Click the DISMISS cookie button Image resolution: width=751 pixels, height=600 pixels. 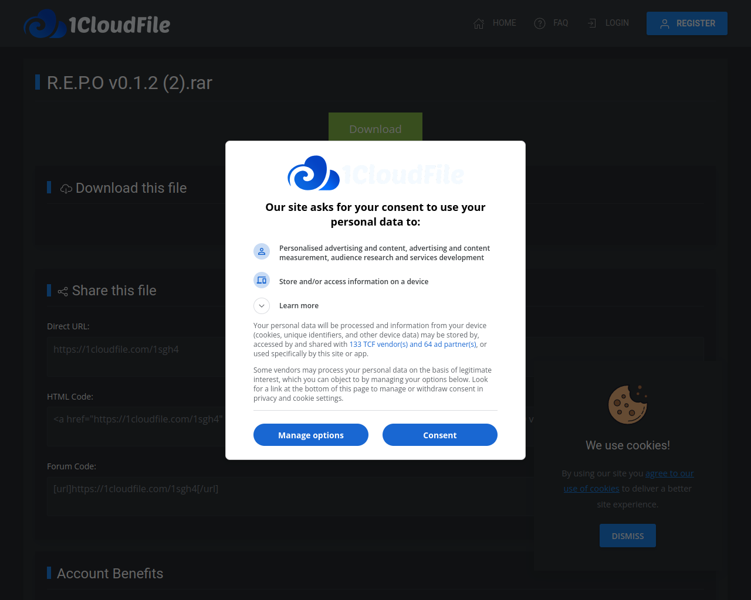click(x=628, y=536)
